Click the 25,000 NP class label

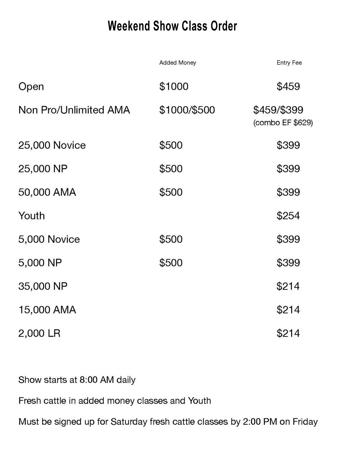point(43,168)
